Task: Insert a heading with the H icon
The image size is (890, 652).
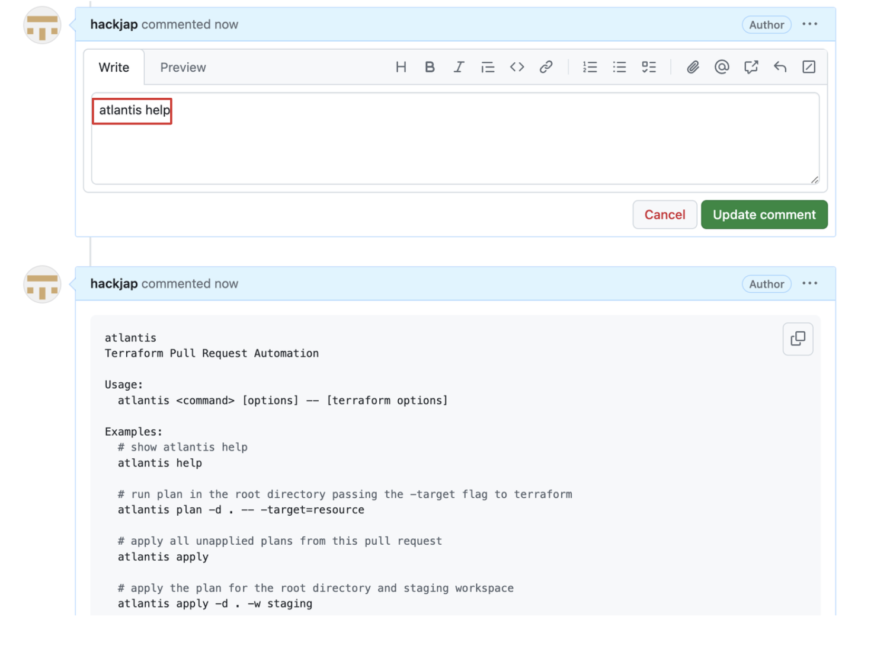Action: [401, 67]
